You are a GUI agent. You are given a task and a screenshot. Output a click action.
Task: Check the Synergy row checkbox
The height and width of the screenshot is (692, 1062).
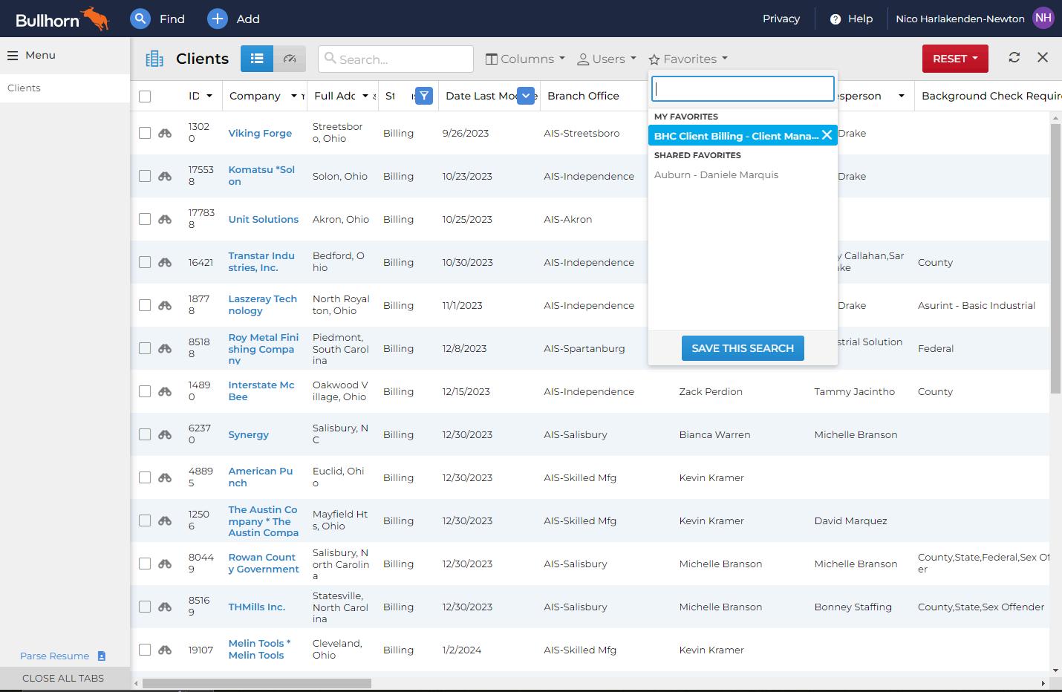pos(145,434)
